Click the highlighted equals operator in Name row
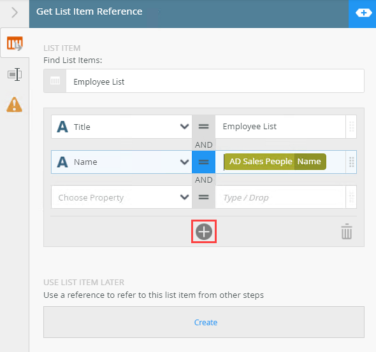Image resolution: width=376 pixels, height=352 pixels. click(203, 162)
